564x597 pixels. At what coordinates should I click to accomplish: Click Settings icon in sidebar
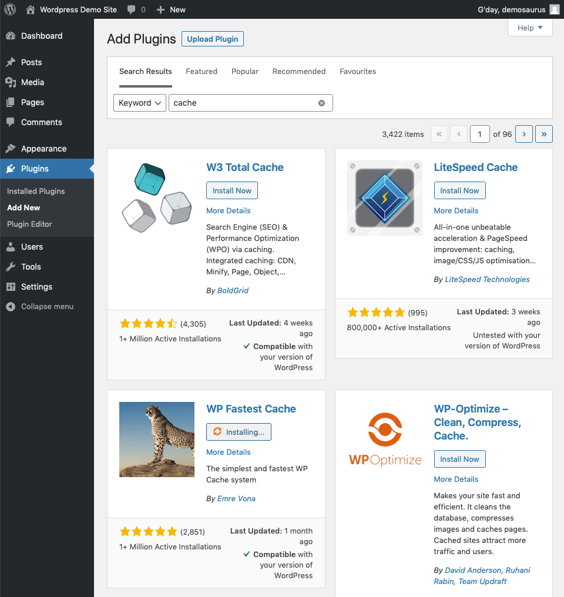[11, 287]
